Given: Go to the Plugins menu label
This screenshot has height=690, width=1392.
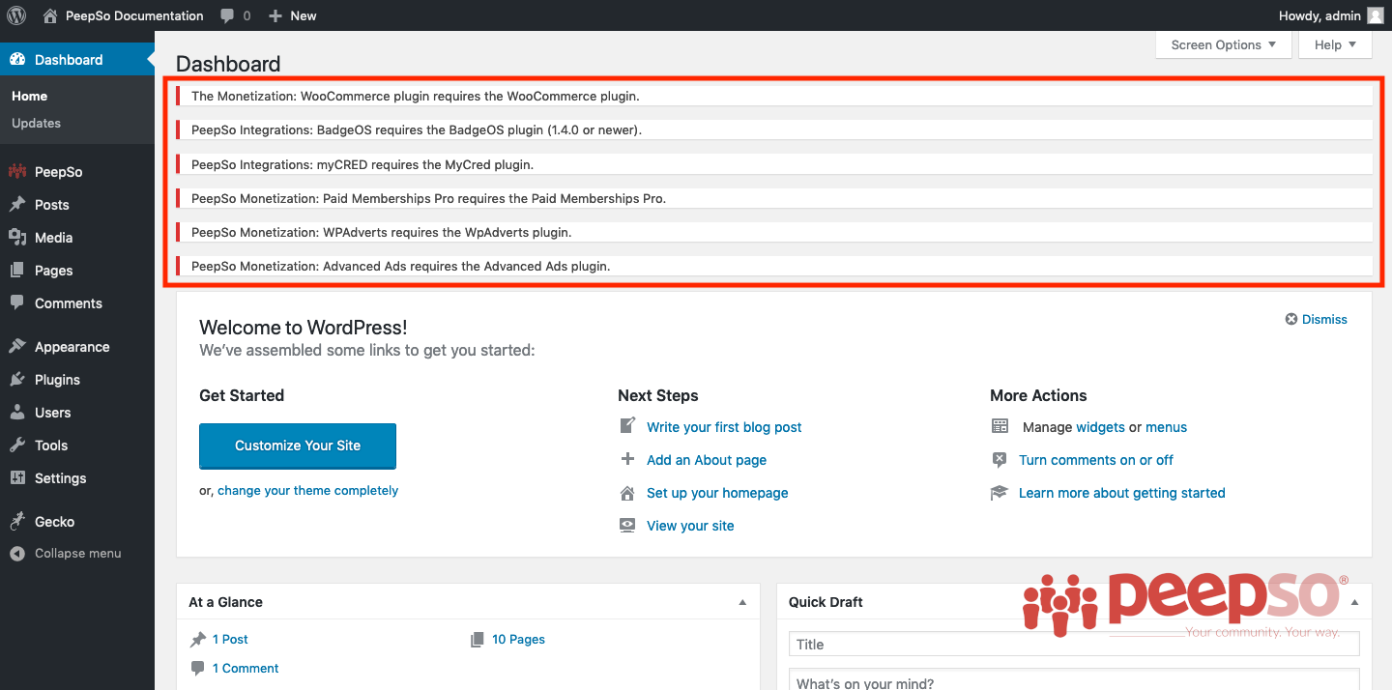Looking at the screenshot, I should (58, 380).
